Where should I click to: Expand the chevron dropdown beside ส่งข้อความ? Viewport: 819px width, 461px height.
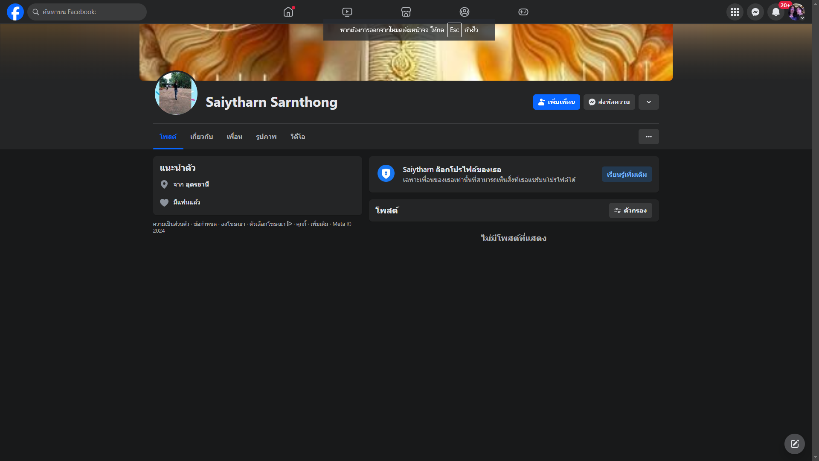(x=649, y=102)
